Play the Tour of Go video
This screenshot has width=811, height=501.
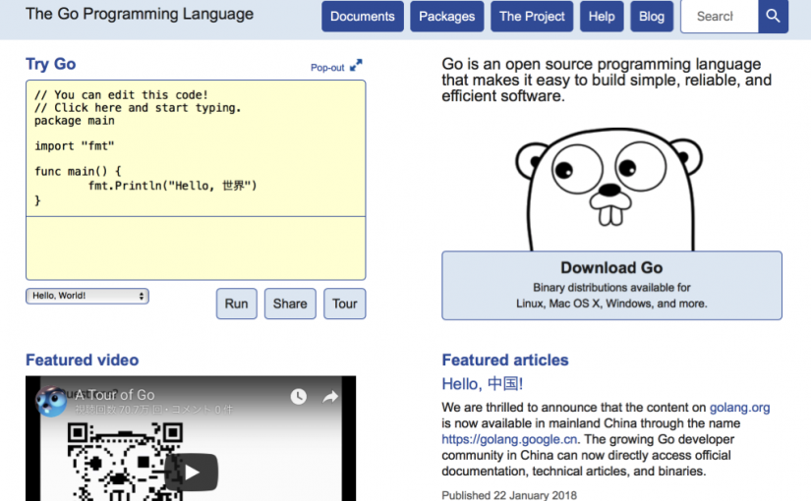pos(191,472)
